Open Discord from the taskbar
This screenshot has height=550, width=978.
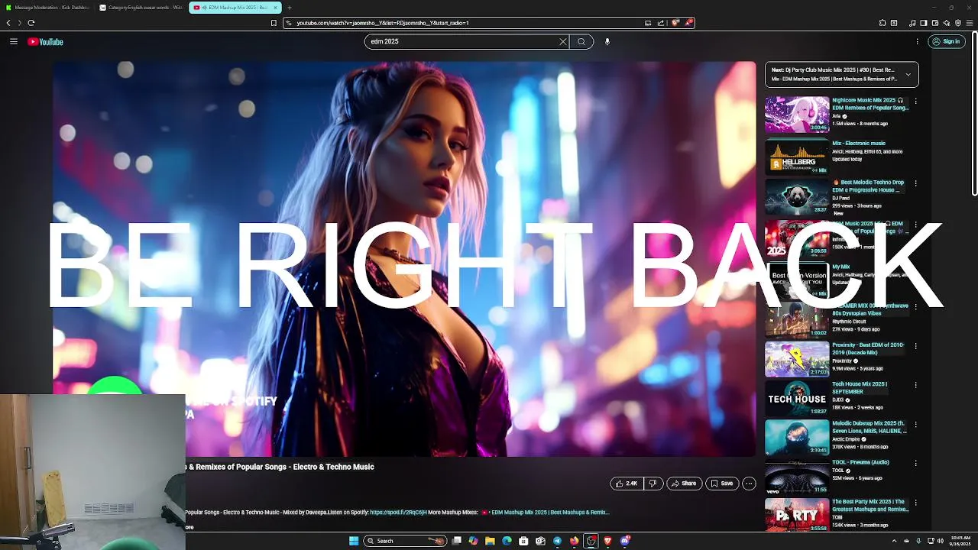625,541
